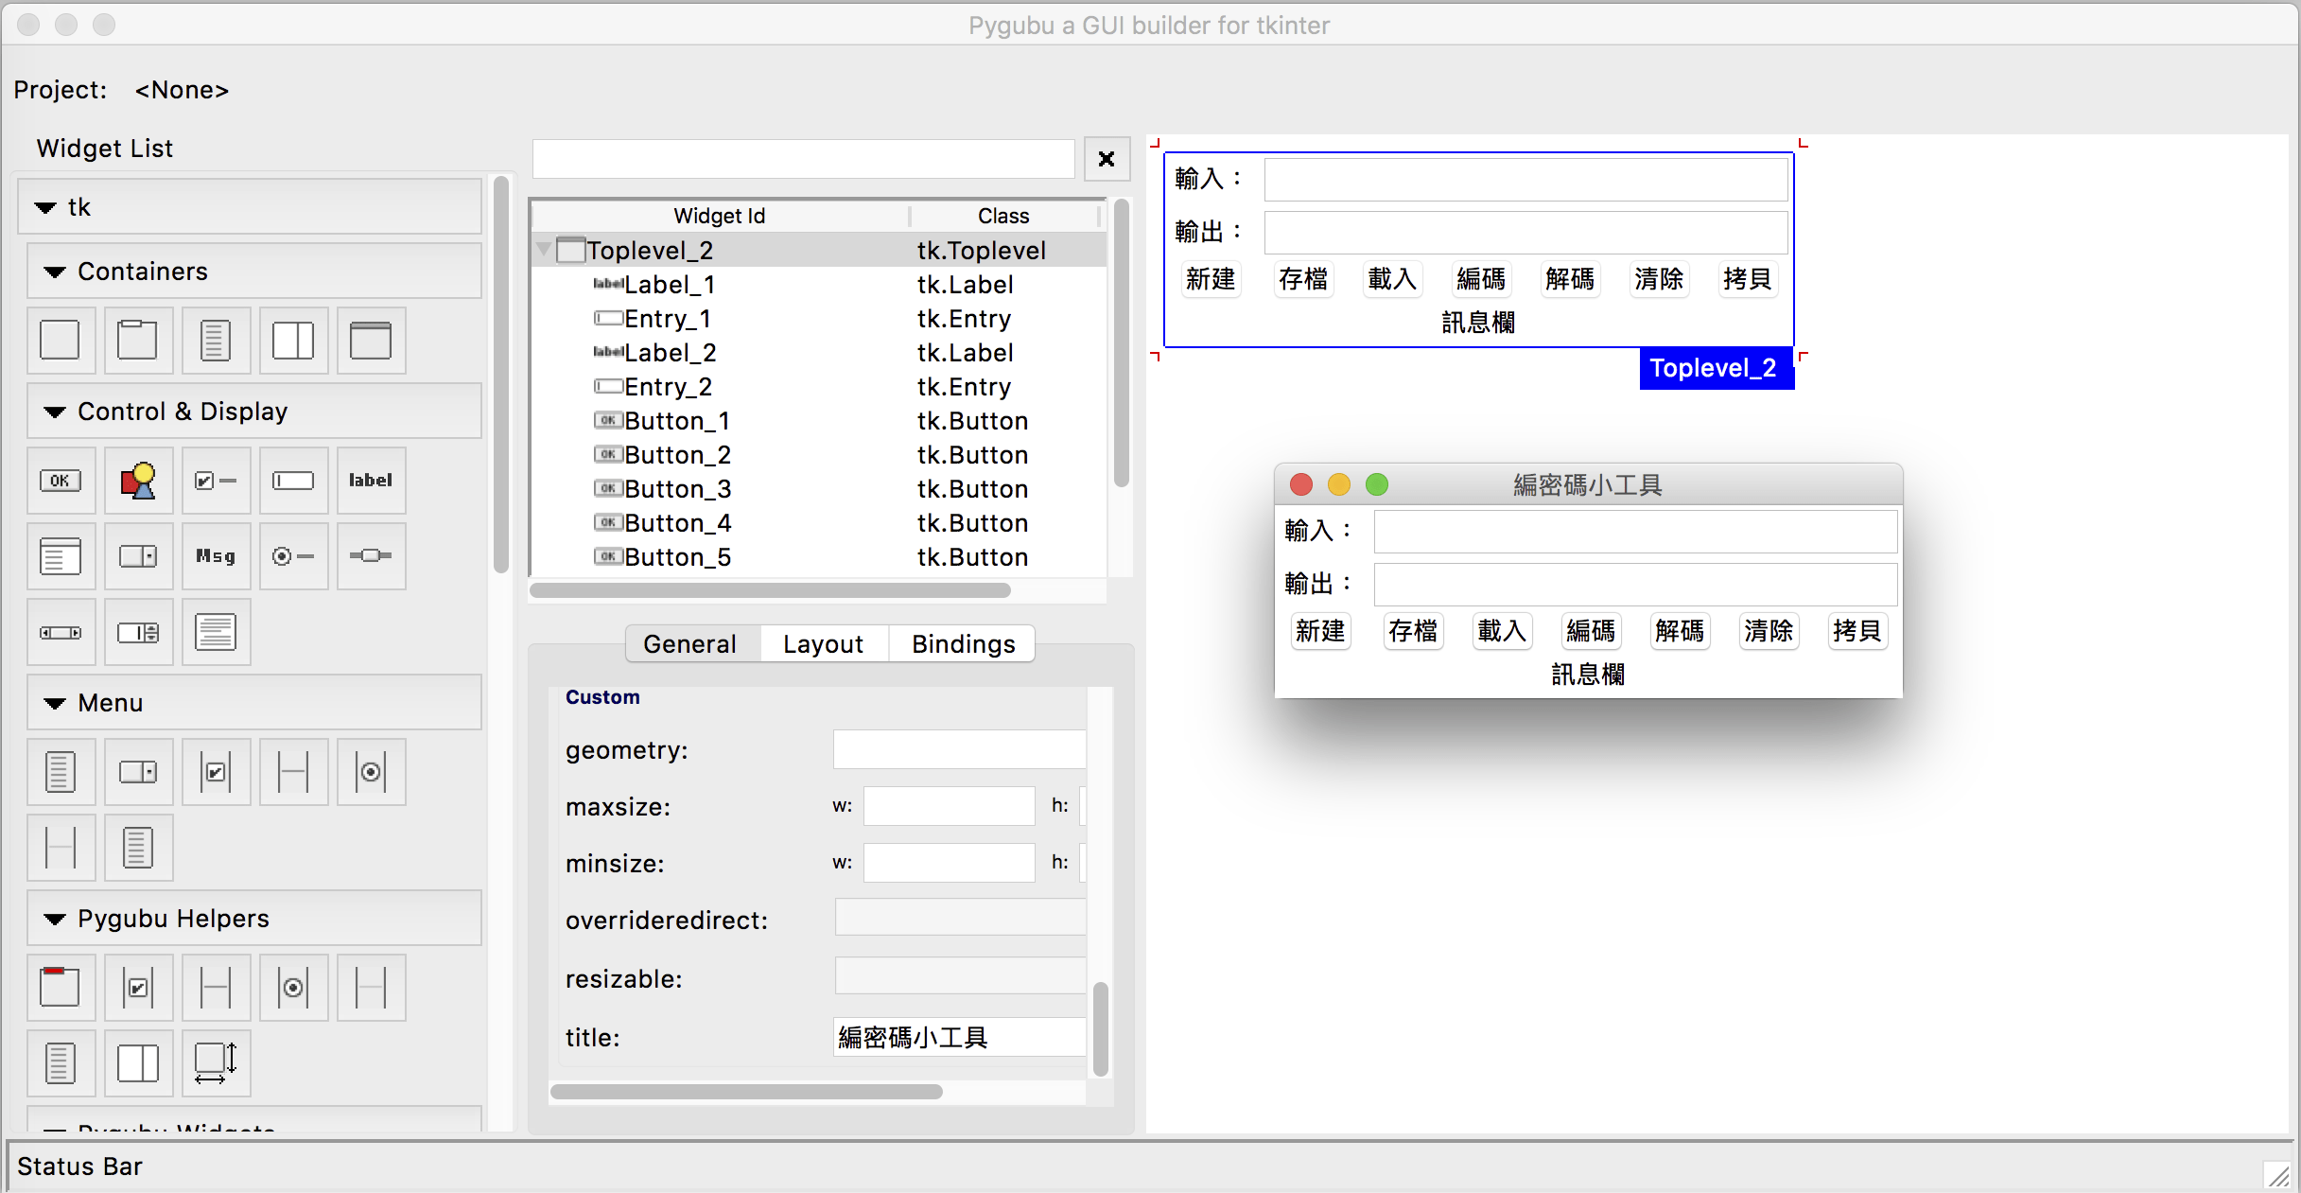Select the Menu Checkbutton item icon

click(216, 772)
